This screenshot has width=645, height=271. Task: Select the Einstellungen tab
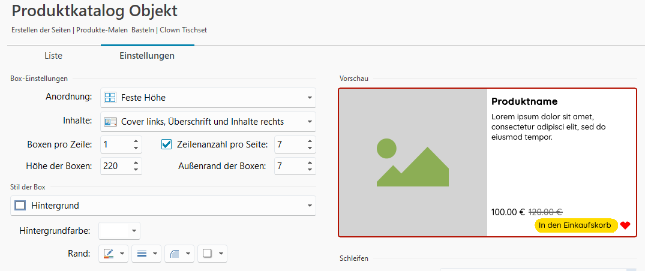pos(147,56)
